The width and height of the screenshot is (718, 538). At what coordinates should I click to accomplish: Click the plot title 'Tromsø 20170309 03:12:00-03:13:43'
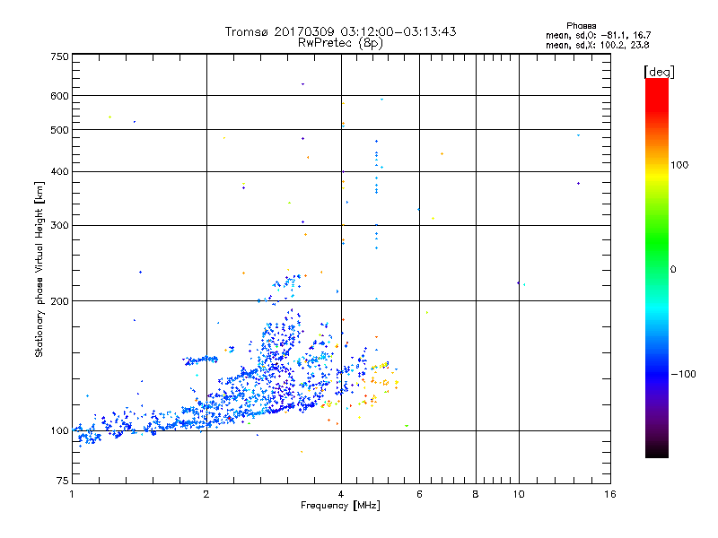(x=341, y=31)
